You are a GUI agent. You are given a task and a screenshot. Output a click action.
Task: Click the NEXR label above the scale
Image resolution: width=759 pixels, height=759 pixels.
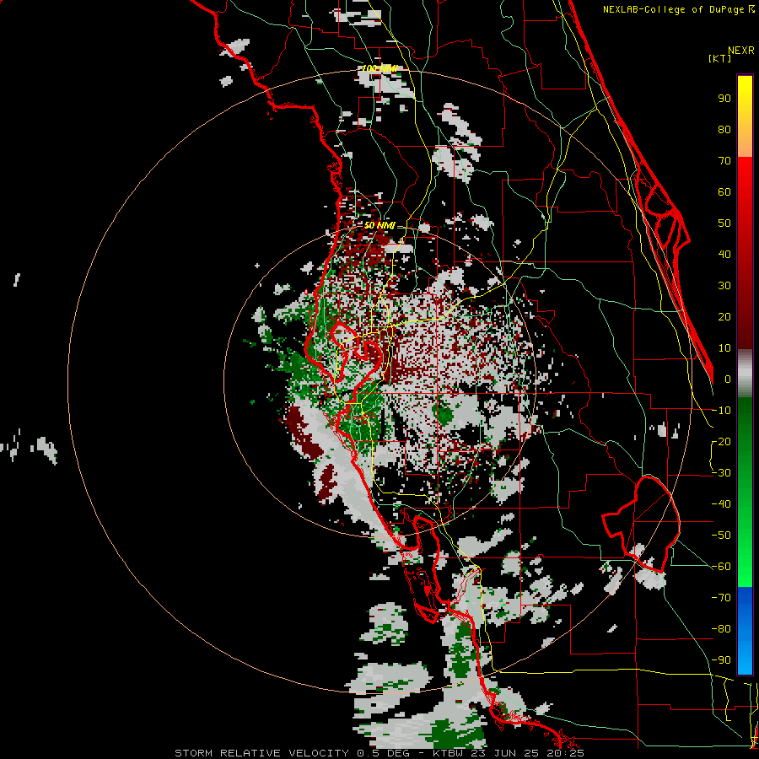(x=740, y=51)
